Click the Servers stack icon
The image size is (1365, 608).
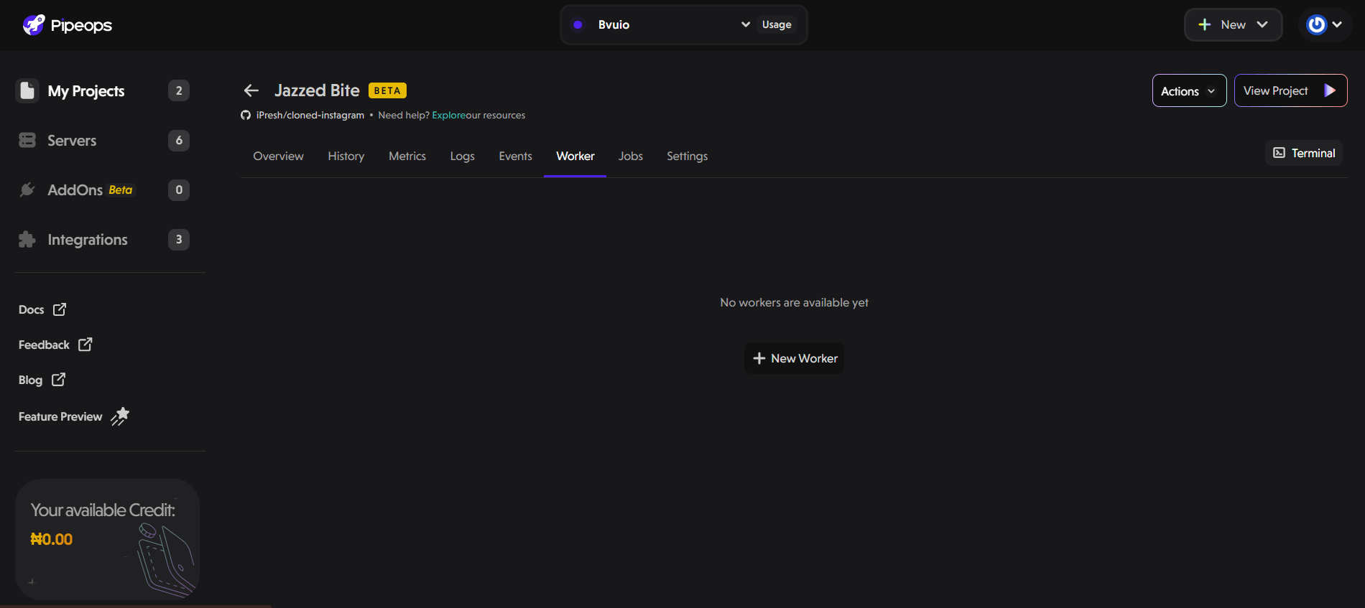pos(27,140)
